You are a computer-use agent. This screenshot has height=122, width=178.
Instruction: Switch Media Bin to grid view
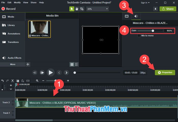(x=72, y=65)
